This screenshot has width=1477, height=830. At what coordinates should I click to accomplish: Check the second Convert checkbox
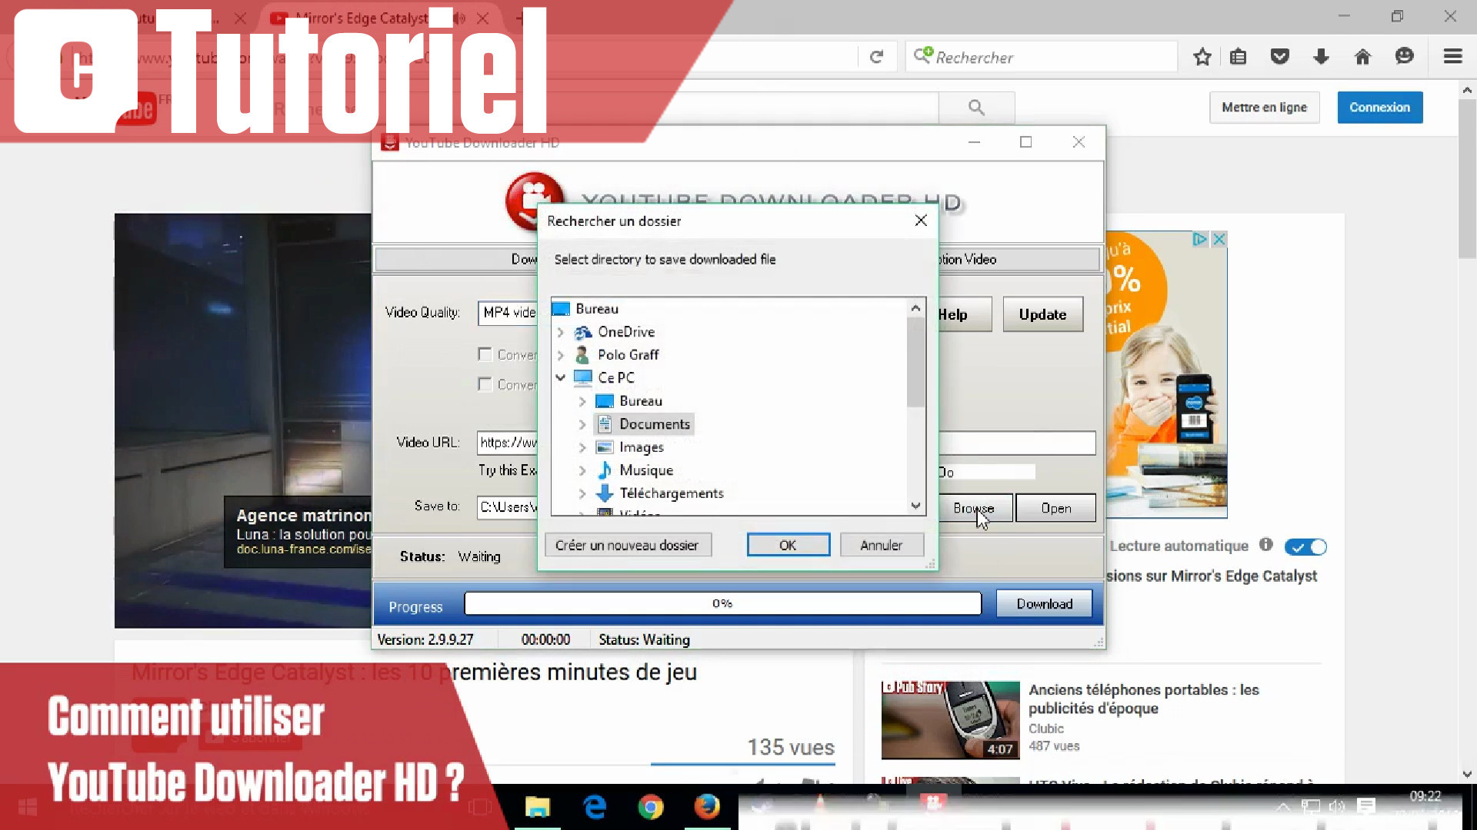[485, 384]
